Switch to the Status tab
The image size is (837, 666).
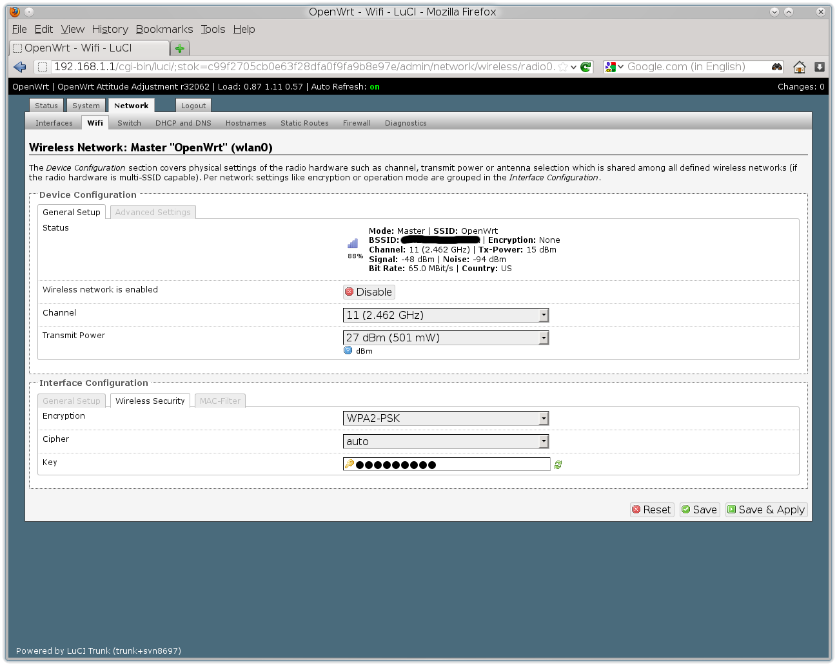click(46, 106)
